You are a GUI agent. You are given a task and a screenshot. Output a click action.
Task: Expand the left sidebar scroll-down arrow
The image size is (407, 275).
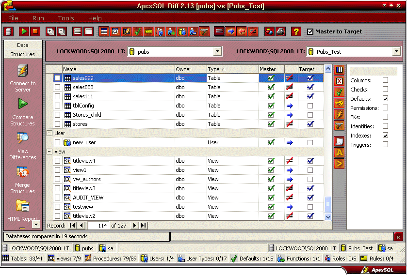[36, 225]
